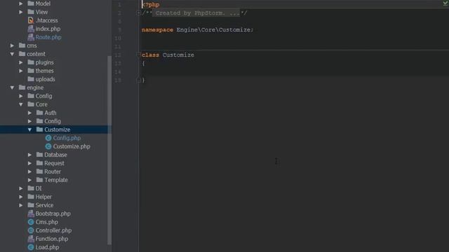Select the index.php file
449x252 pixels.
48,29
